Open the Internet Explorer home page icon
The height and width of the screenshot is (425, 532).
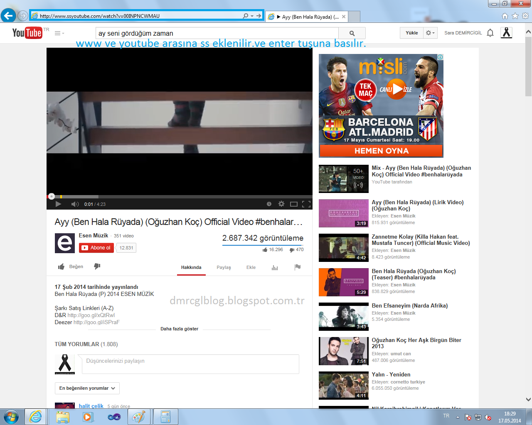[505, 16]
